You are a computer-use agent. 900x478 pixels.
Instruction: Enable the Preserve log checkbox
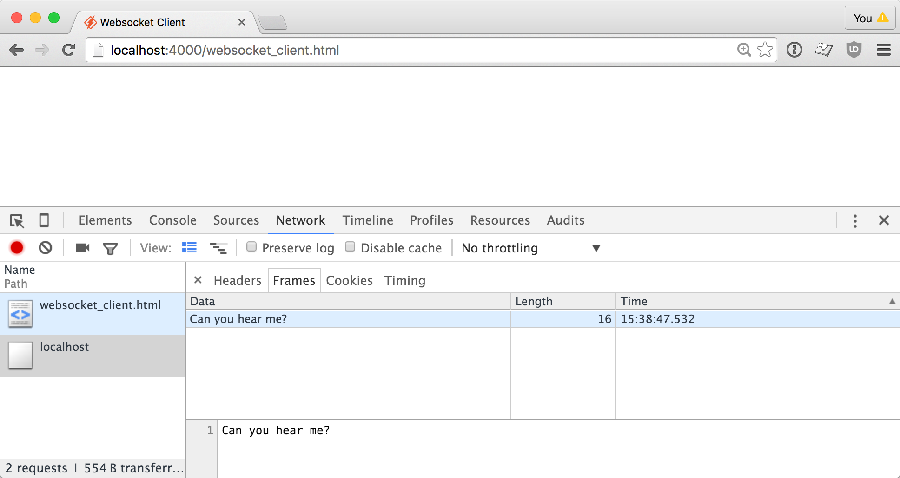pyautogui.click(x=251, y=247)
